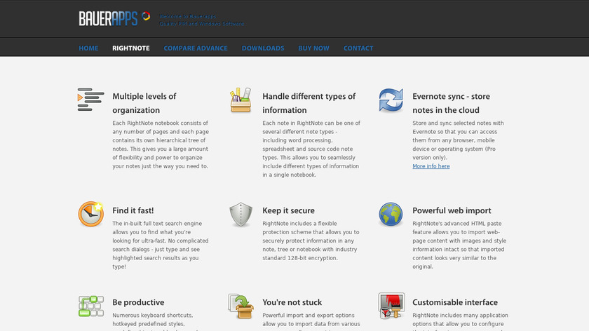Viewport: 589px width, 331px height.
Task: Click the silver shield security icon
Action: pyautogui.click(x=241, y=215)
